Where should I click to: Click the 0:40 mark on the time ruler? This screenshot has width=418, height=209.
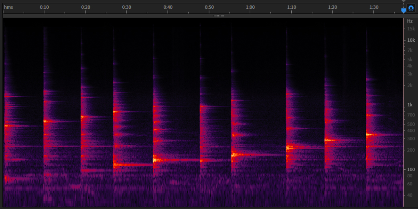168,8
